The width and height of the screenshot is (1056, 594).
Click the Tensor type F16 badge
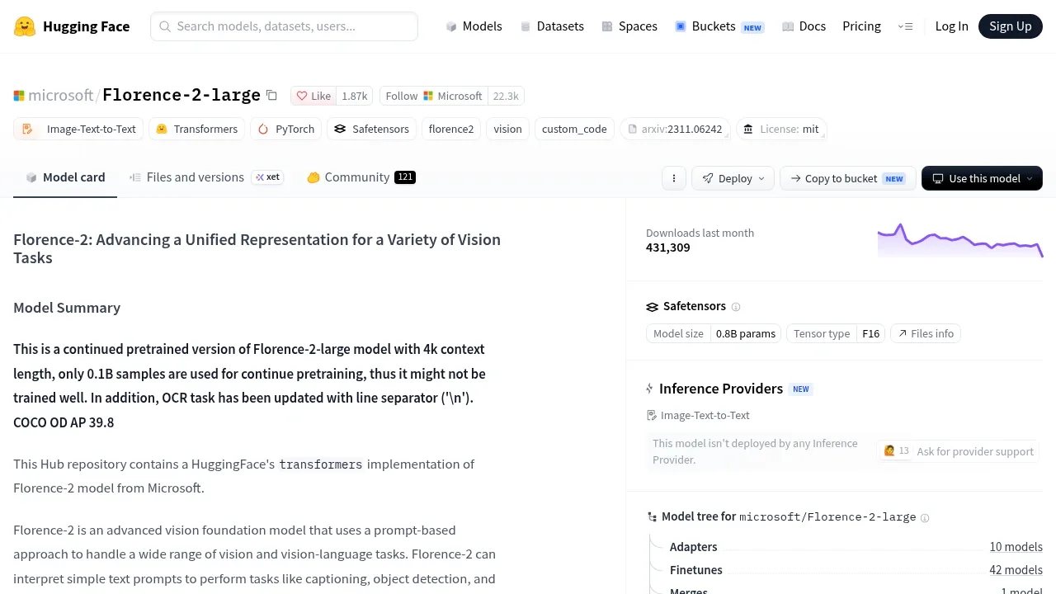coord(836,333)
